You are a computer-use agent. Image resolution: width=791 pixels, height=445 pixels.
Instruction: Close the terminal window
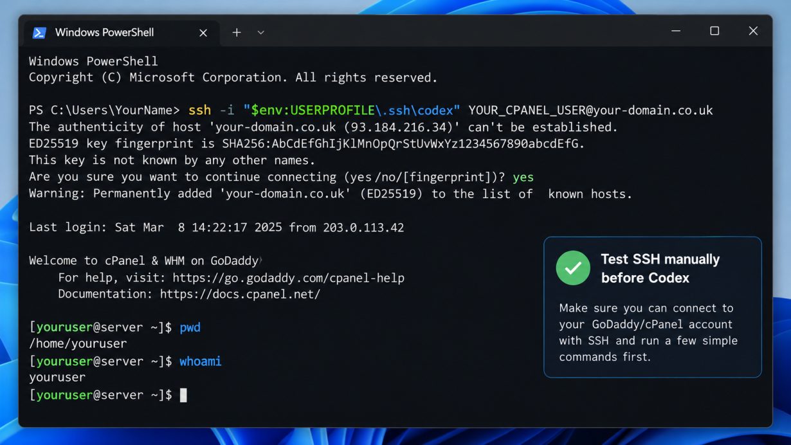[753, 31]
